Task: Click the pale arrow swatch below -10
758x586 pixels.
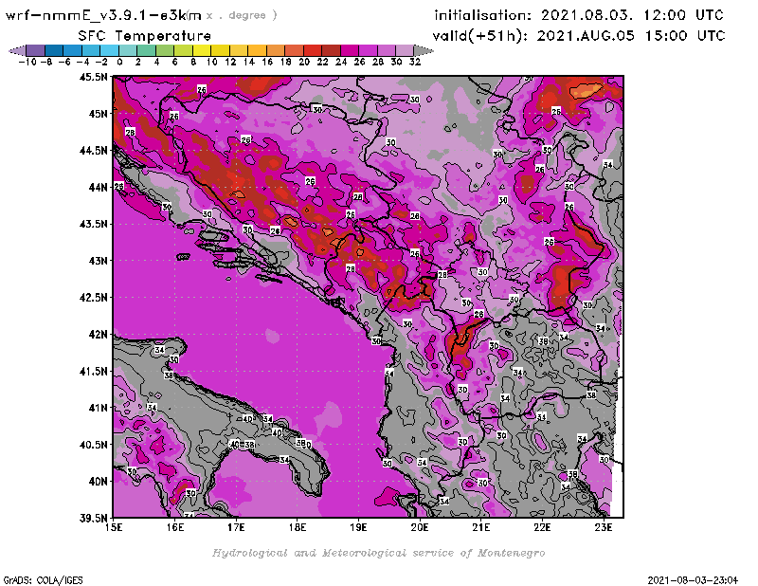Action: 17,50
